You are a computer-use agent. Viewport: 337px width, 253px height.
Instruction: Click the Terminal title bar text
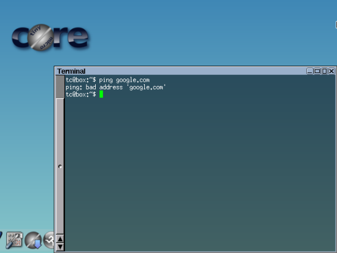point(71,71)
